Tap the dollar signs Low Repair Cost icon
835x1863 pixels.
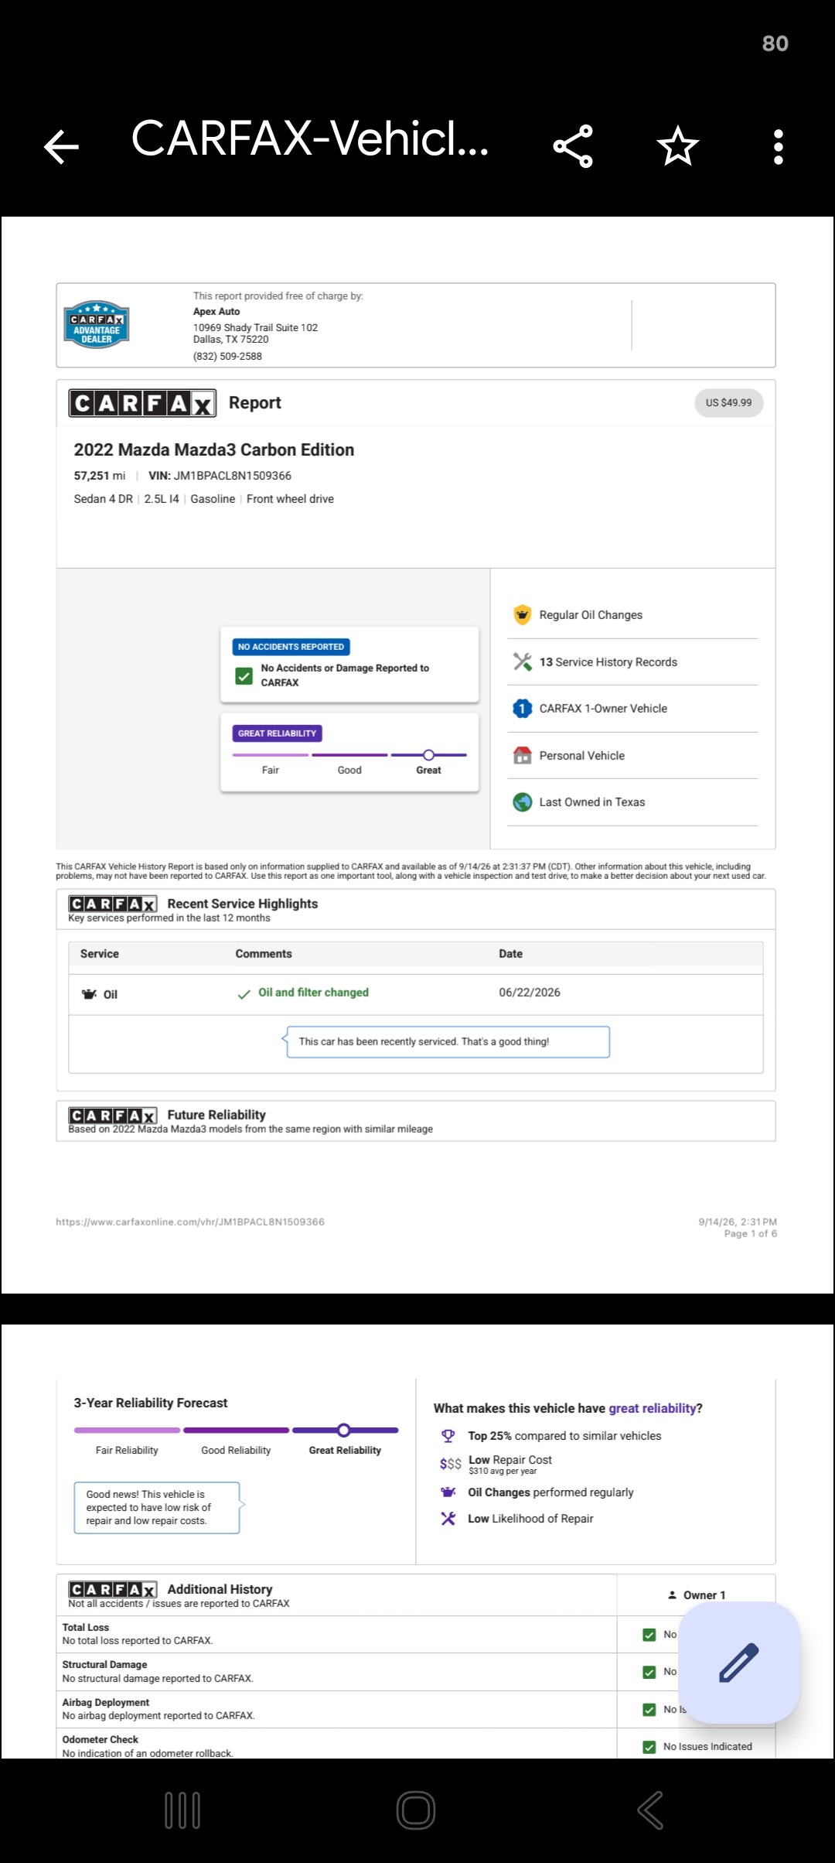450,1464
